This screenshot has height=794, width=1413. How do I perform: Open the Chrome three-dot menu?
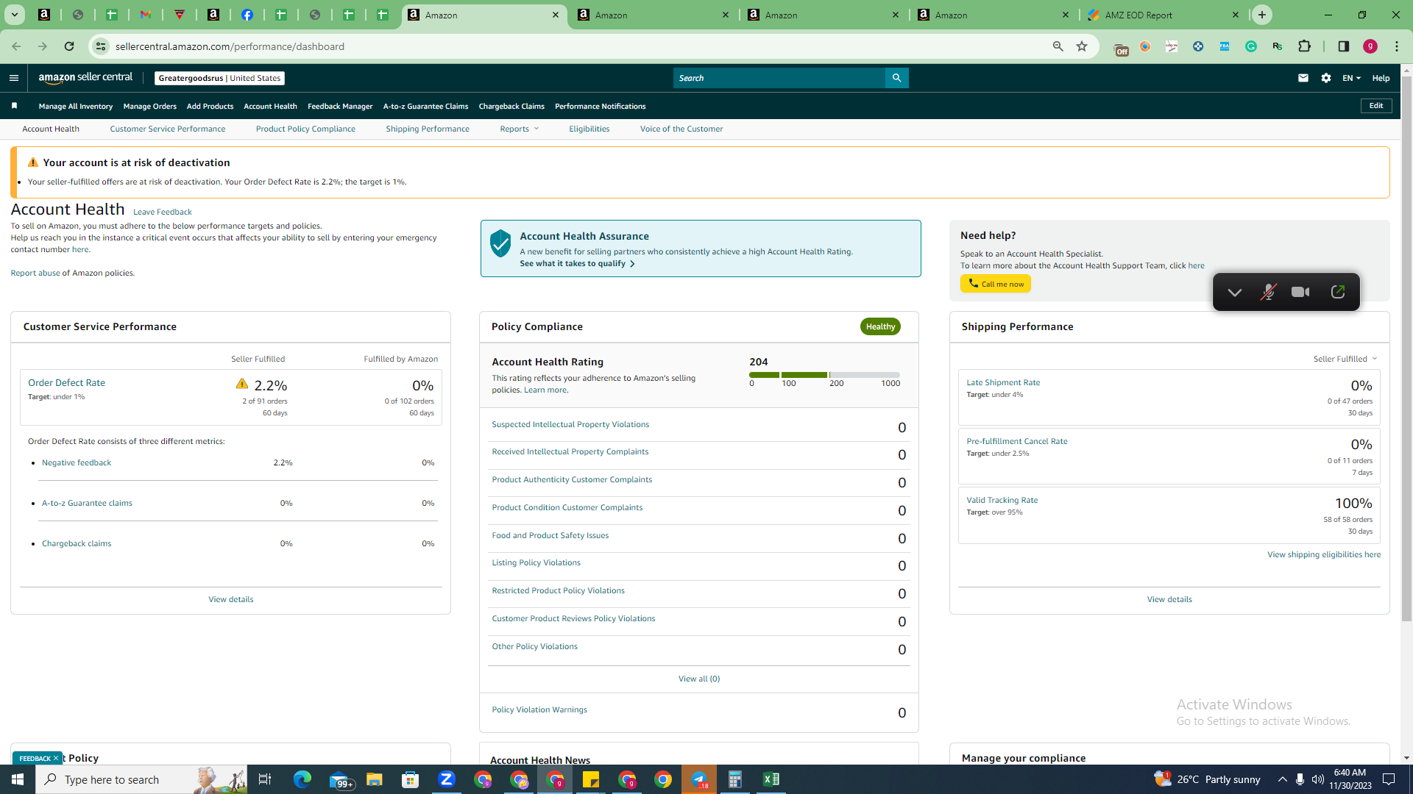1397,46
